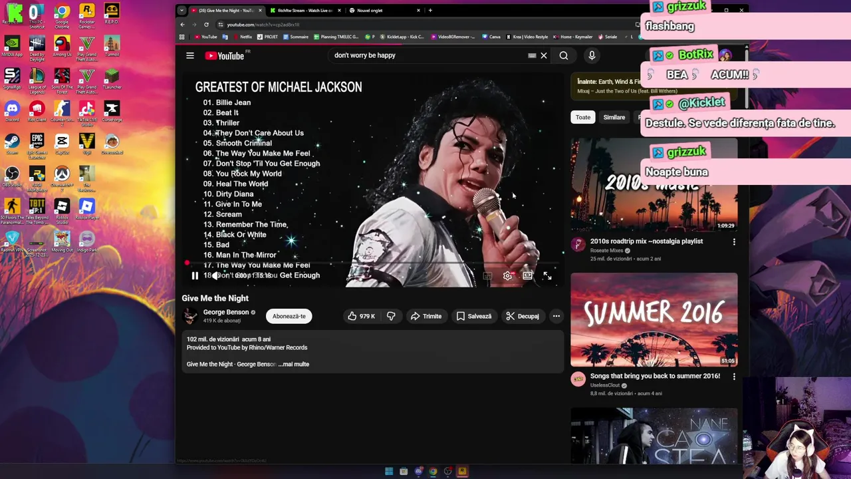Subscribe with the Abonează-te button
This screenshot has width=851, height=479.
(x=289, y=316)
